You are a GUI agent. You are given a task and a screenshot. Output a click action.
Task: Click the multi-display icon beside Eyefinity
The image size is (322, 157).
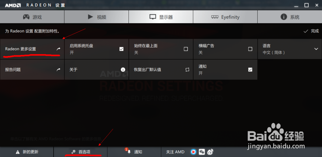click(215, 17)
